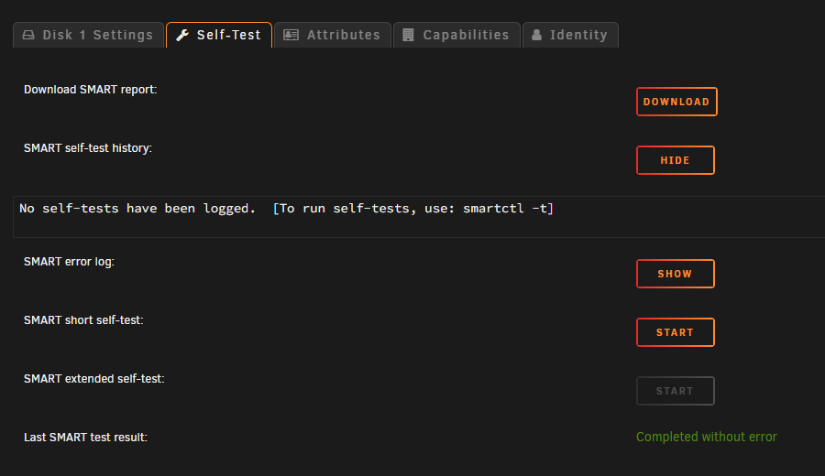Click the ID card icon on Attributes tab

(x=291, y=35)
